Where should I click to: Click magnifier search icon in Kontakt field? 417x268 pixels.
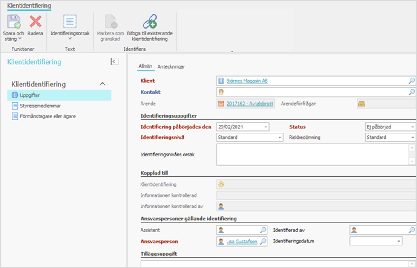pyautogui.click(x=412, y=92)
